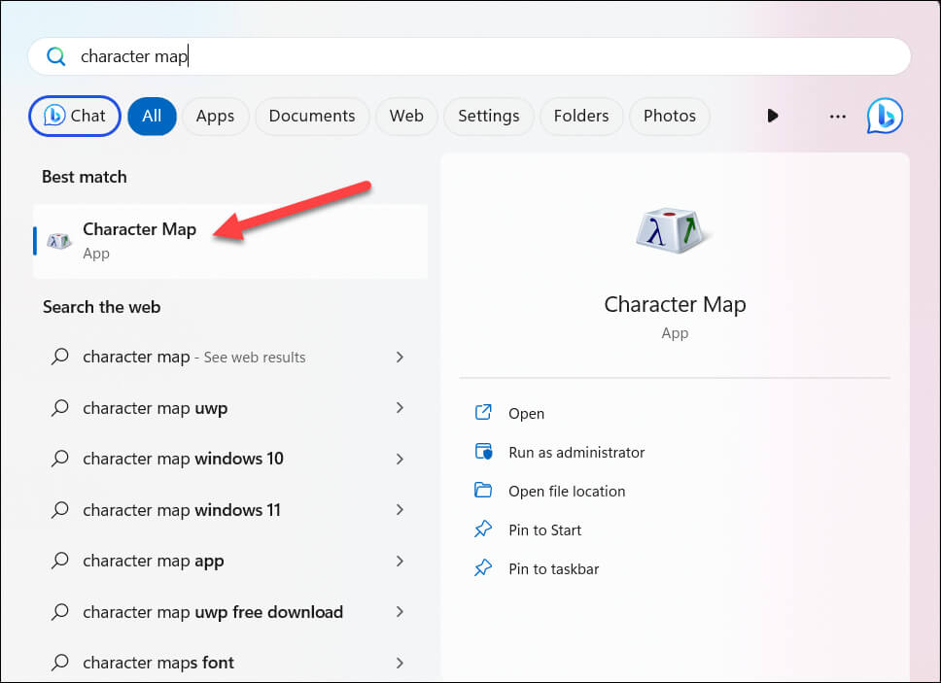Expand the 'character maps font' chevron
The width and height of the screenshot is (941, 683).
[400, 664]
